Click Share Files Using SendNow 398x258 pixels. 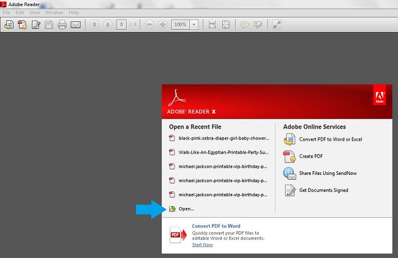(328, 173)
